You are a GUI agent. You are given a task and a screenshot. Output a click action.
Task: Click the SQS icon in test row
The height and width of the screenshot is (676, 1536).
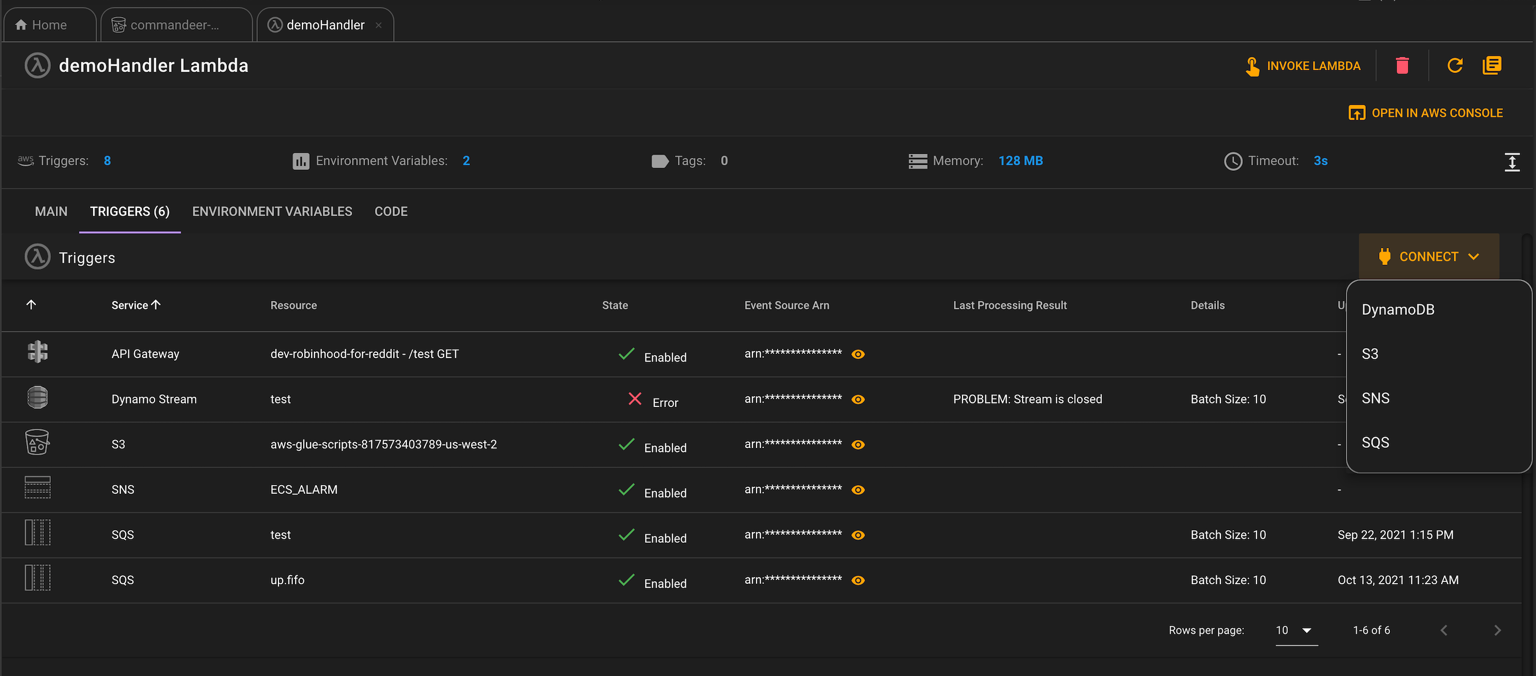tap(38, 532)
